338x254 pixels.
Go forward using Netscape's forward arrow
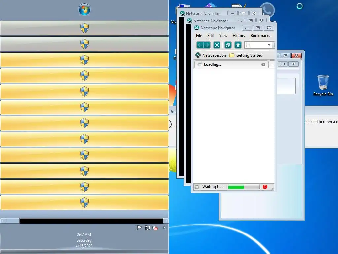(207, 45)
